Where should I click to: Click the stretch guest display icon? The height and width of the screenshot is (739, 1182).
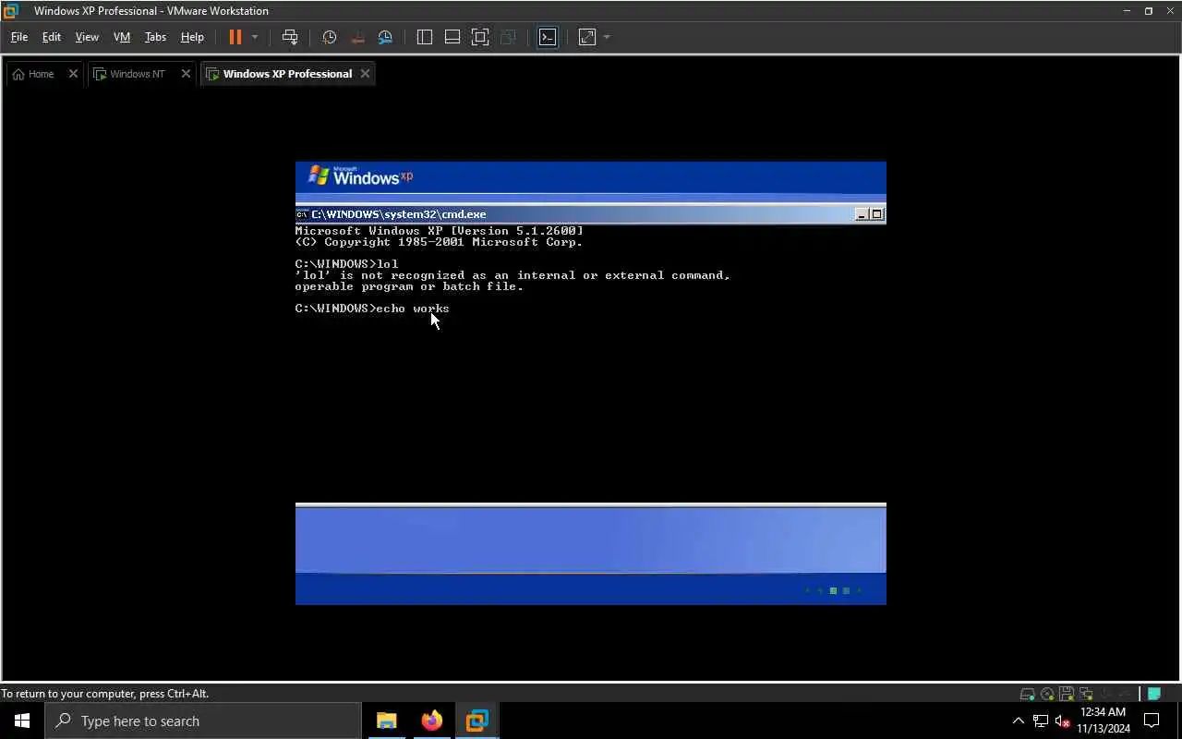coord(587,37)
